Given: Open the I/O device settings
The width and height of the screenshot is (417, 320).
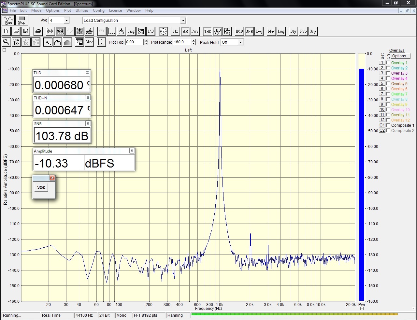Looking at the screenshot, I should tap(151, 31).
